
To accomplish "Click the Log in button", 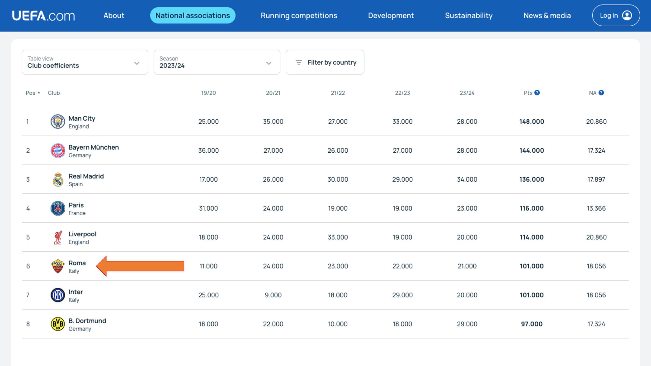I will (x=616, y=15).
